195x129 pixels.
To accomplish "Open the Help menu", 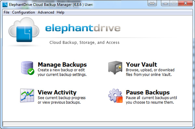I will tap(60, 12).
